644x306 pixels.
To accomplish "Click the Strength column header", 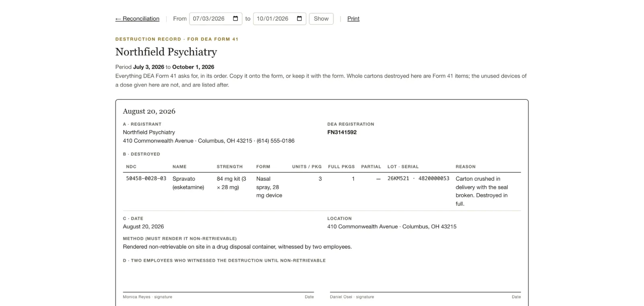I will click(x=229, y=167).
